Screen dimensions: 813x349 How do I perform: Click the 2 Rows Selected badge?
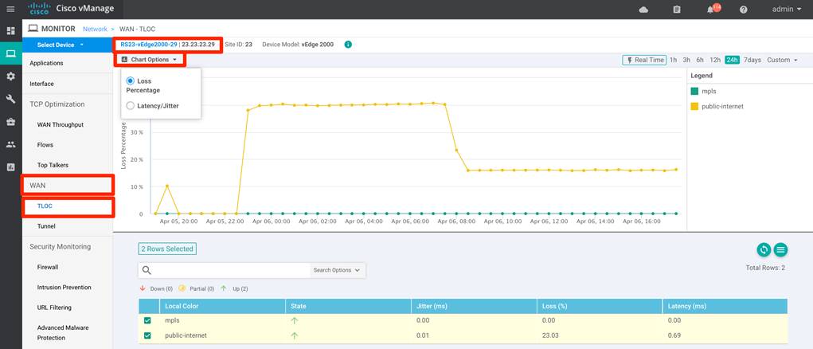[167, 249]
